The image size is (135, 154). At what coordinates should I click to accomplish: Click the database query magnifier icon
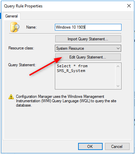point(15,27)
